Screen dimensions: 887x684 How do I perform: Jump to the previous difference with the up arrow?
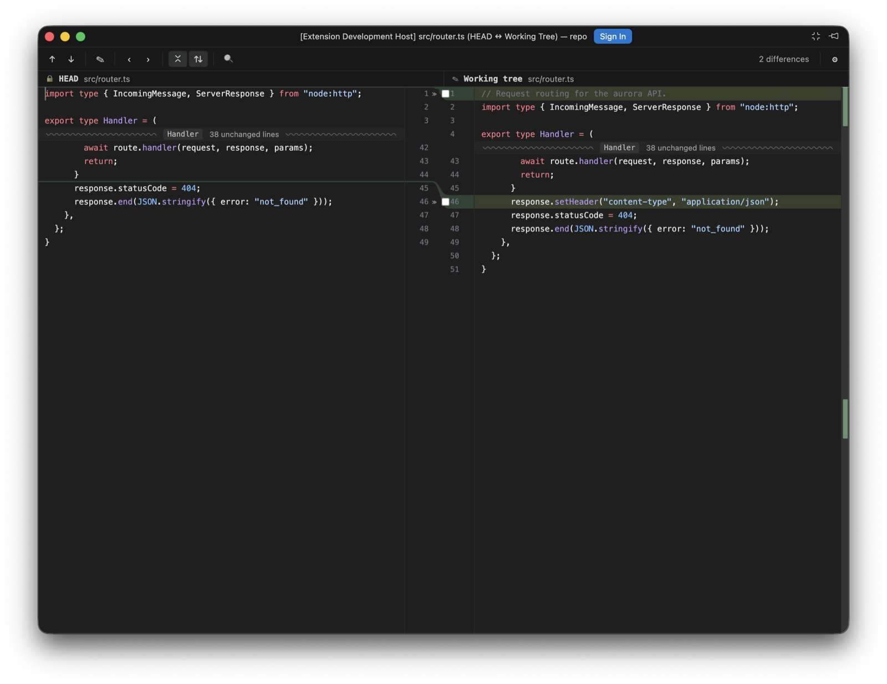click(x=52, y=59)
